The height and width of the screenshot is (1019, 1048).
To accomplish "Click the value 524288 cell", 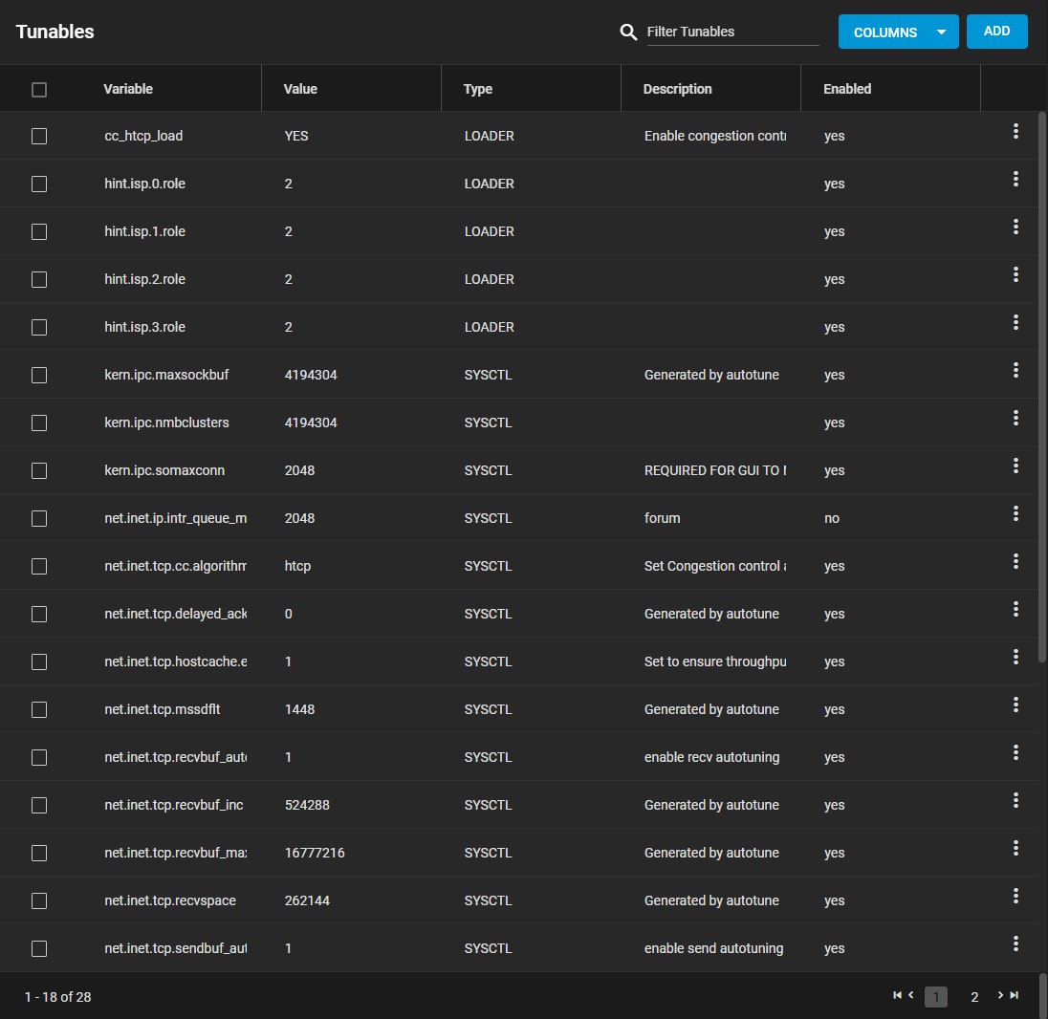I will pyautogui.click(x=307, y=805).
